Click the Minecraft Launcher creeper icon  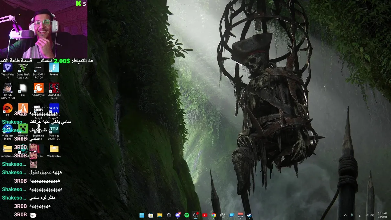(x=23, y=129)
